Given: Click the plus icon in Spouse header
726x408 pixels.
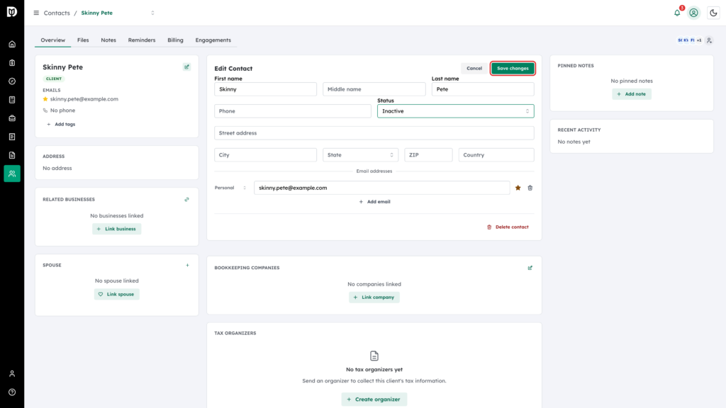Looking at the screenshot, I should click(x=187, y=266).
